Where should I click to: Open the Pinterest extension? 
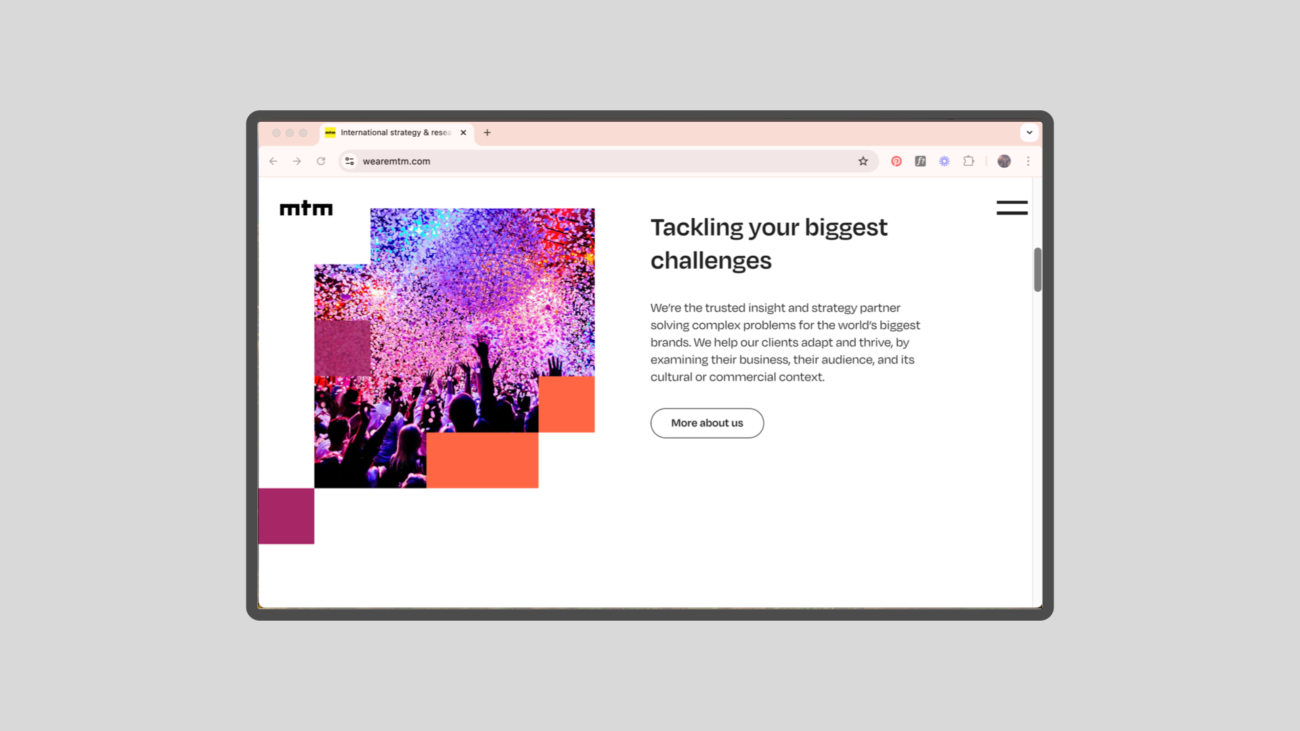pyautogui.click(x=896, y=161)
